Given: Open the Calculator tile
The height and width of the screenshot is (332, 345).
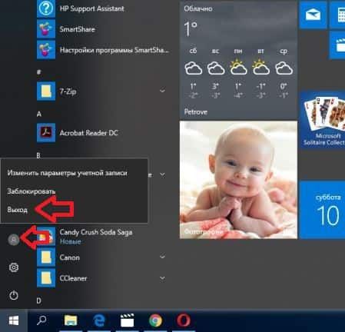Looking at the screenshot, I should pyautogui.click(x=337, y=15).
